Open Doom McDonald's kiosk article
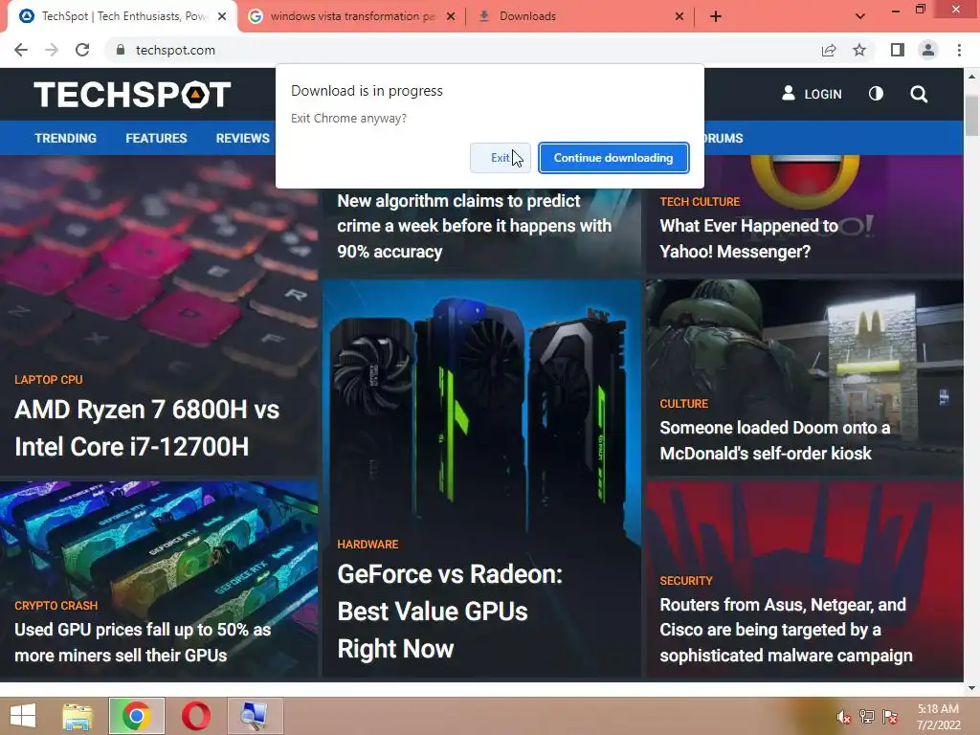The width and height of the screenshot is (980, 735). click(775, 440)
